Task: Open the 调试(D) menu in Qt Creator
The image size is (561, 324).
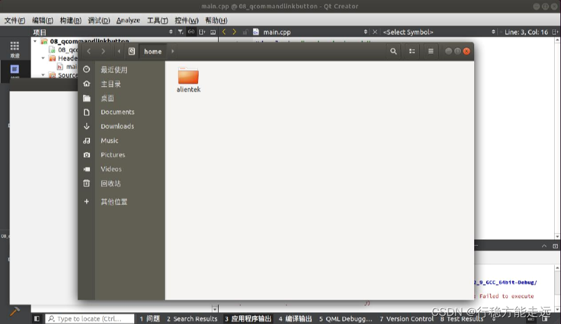Action: tap(99, 21)
